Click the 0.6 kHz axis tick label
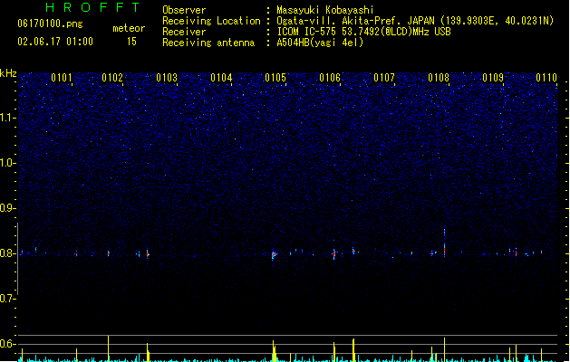The height and width of the screenshot is (362, 570). point(7,344)
